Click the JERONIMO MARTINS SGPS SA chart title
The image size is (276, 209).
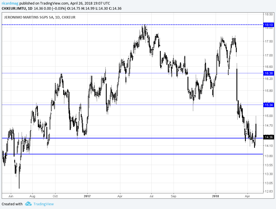click(x=40, y=17)
